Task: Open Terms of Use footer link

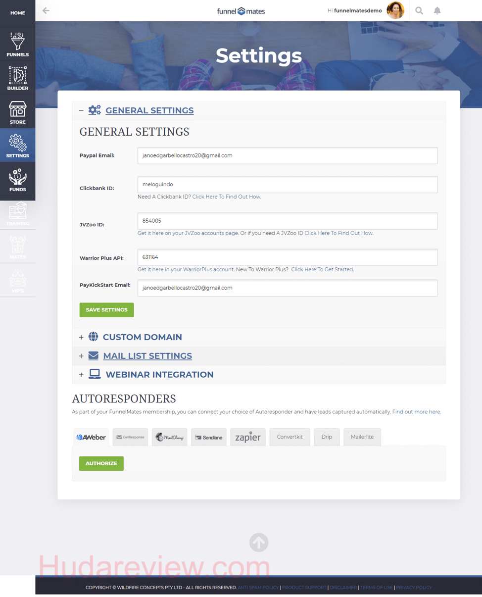Action: 376,588
